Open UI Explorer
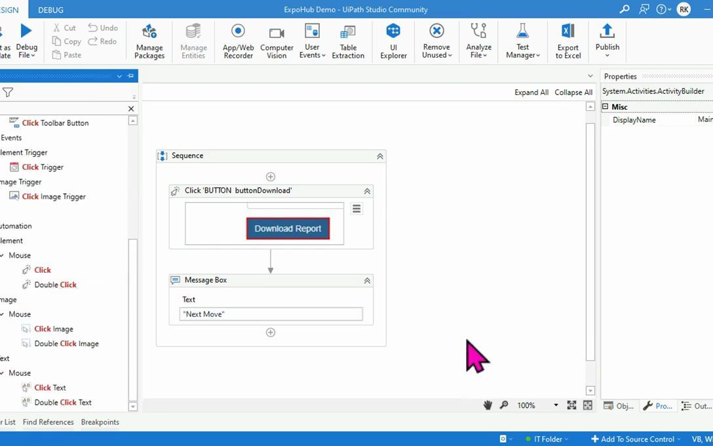Viewport: 713px width, 446px height. [393, 42]
